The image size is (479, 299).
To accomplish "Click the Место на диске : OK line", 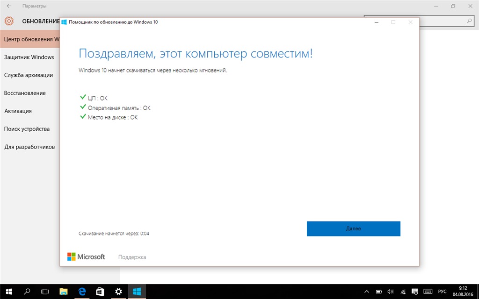I will (113, 117).
